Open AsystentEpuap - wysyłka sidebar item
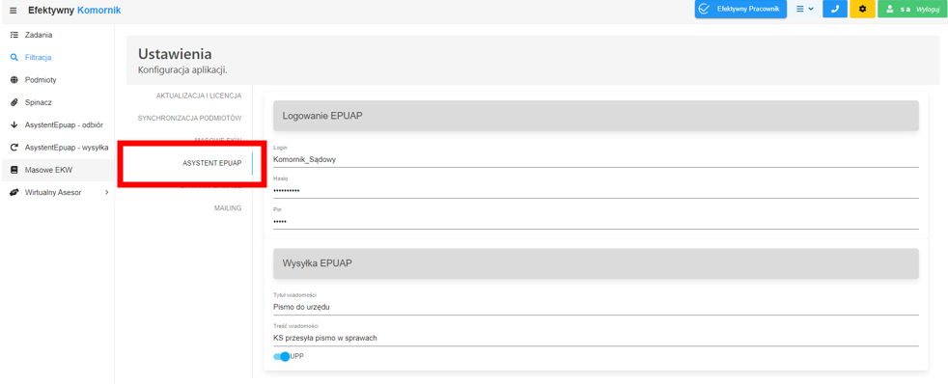The height and width of the screenshot is (384, 948). pyautogui.click(x=57, y=148)
